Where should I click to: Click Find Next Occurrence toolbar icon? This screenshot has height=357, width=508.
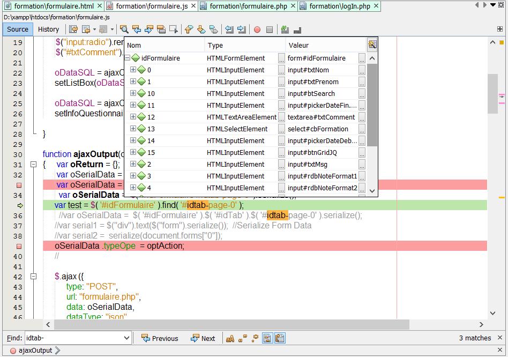149,29
